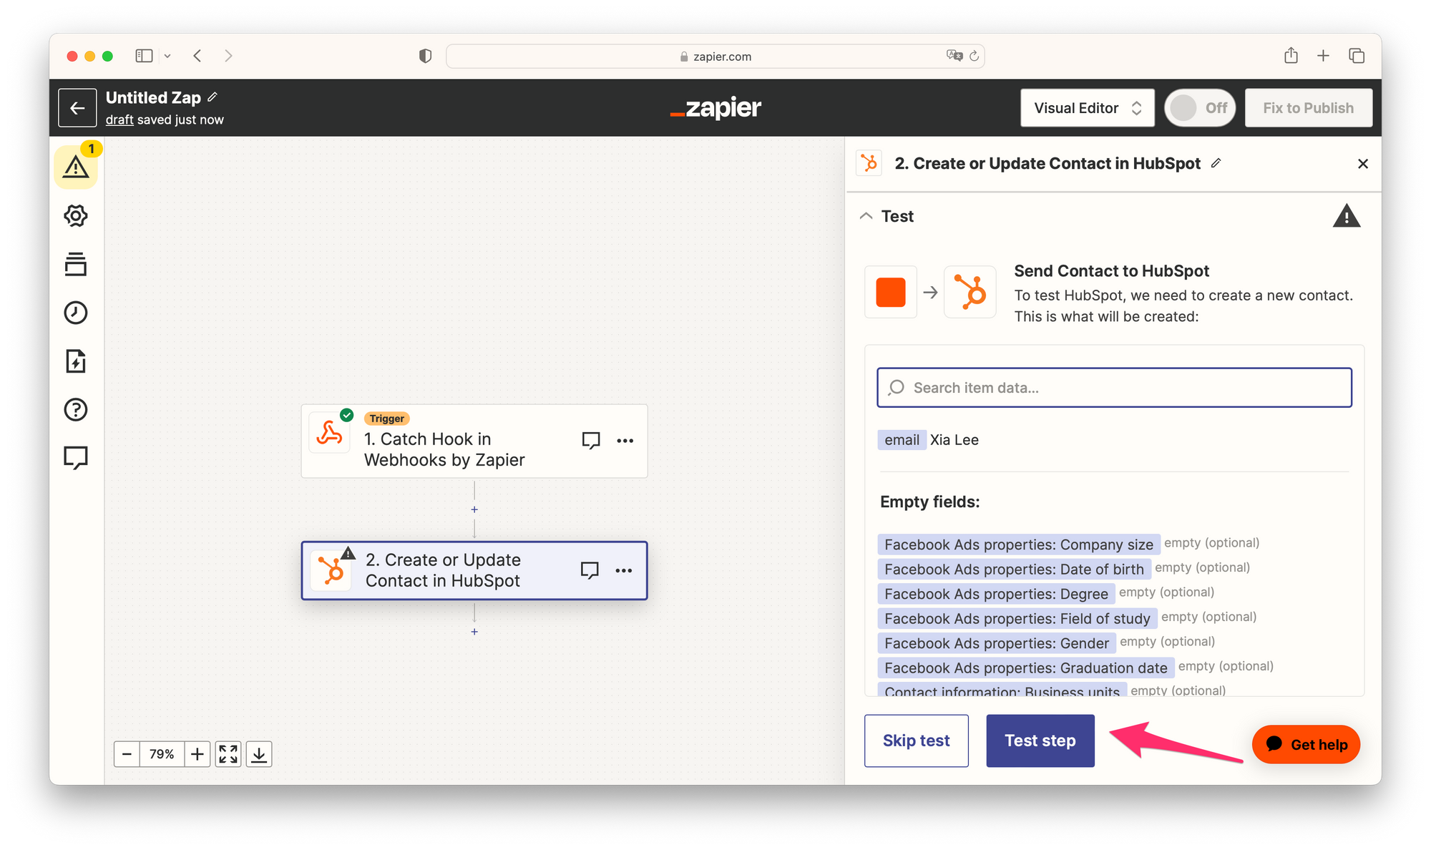This screenshot has width=1431, height=850.
Task: Click Facebook Ads properties: Field of study
Action: tap(1017, 618)
